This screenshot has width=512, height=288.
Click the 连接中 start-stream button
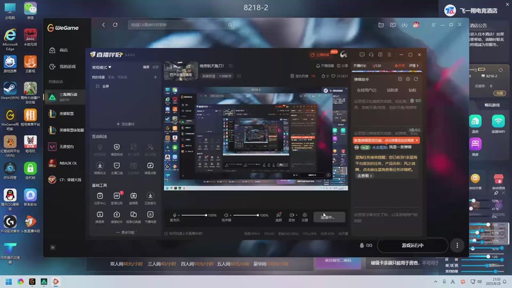pyautogui.click(x=329, y=217)
